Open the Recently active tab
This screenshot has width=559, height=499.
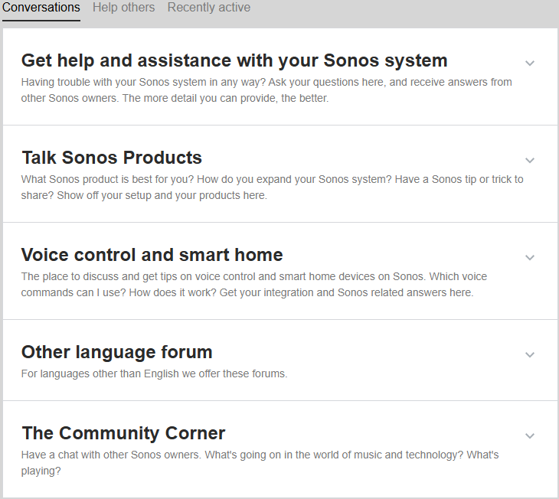[x=209, y=8]
